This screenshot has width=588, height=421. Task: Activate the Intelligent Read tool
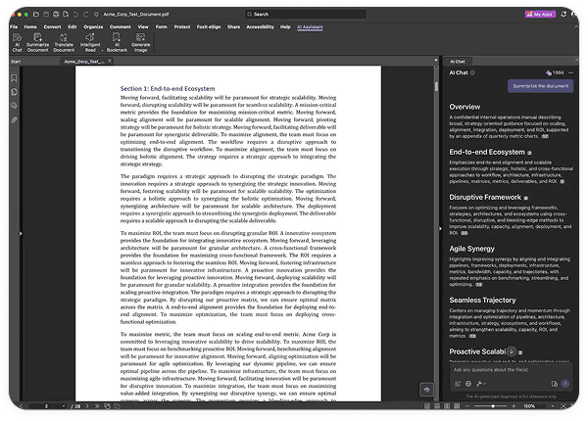[x=90, y=42]
